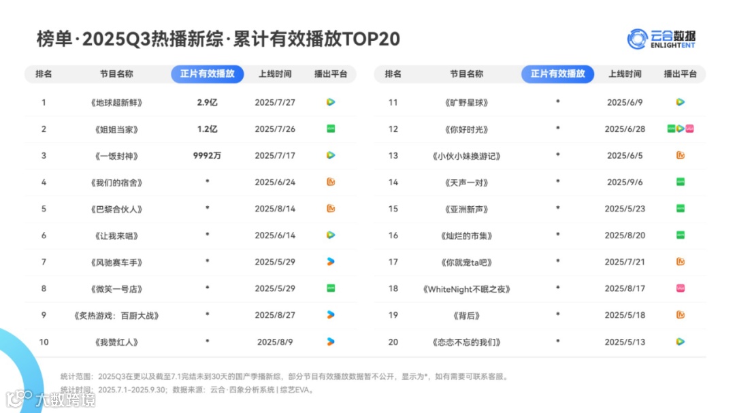
Task: Click the orange platform icon for 《背后》
Action: (681, 315)
